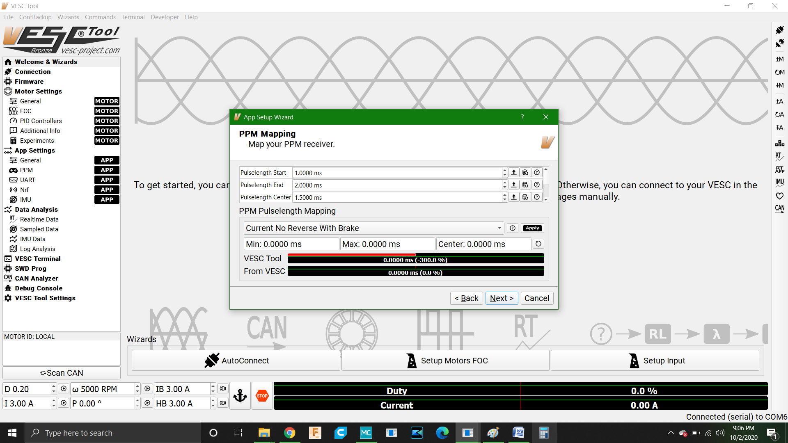
Task: Click help icon beside PPM mapping dropdown
Action: coord(513,228)
